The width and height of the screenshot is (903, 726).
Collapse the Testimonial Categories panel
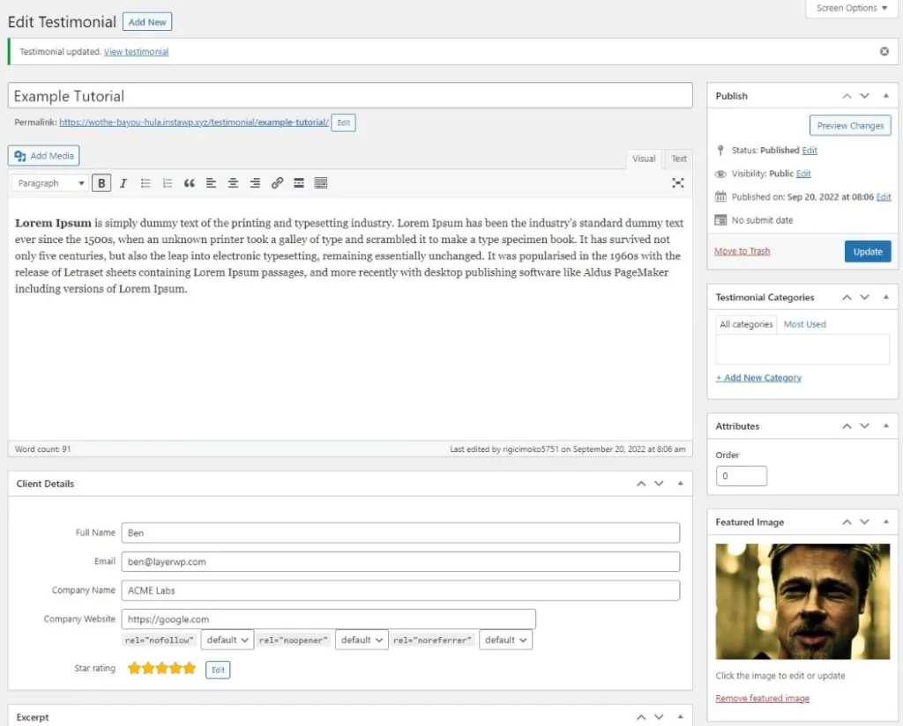pyautogui.click(x=885, y=297)
